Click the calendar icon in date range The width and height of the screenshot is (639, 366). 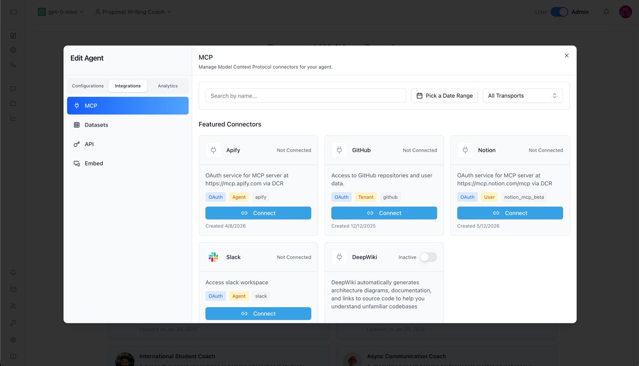419,96
